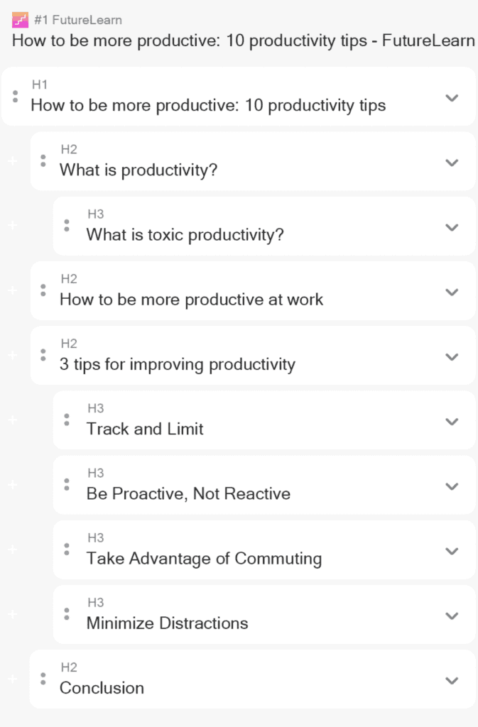Click the FutureLearn favicon icon

(x=20, y=20)
